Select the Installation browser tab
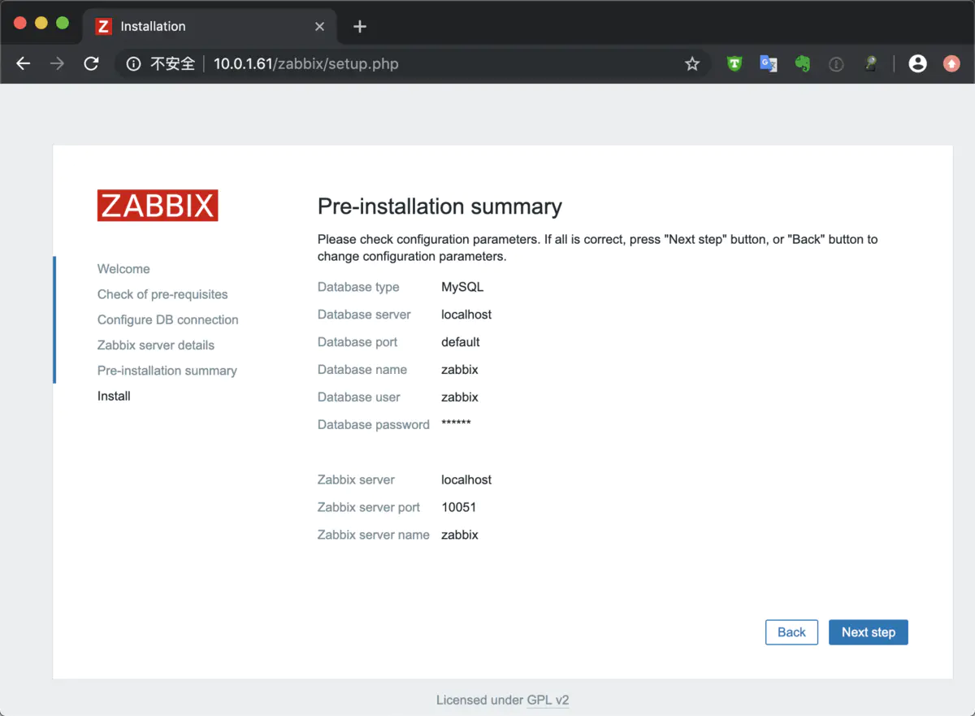Viewport: 975px width, 716px height. click(x=210, y=26)
